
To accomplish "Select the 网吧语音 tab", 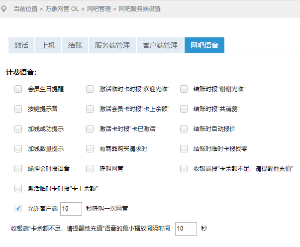I will (204, 45).
